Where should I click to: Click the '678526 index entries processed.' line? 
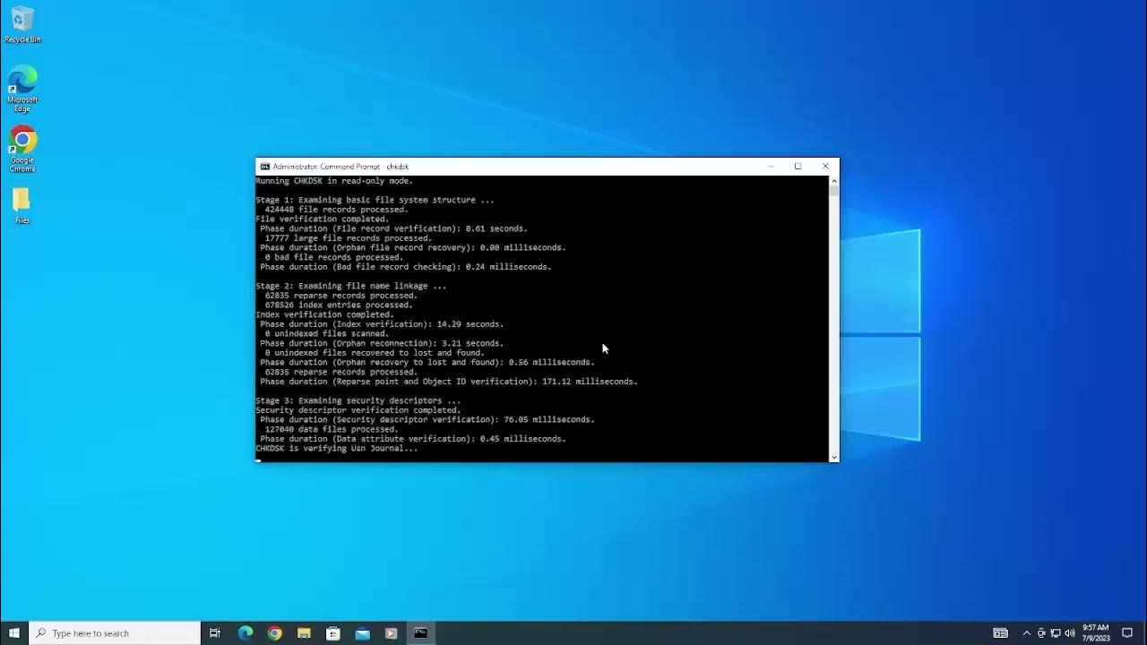(x=339, y=305)
